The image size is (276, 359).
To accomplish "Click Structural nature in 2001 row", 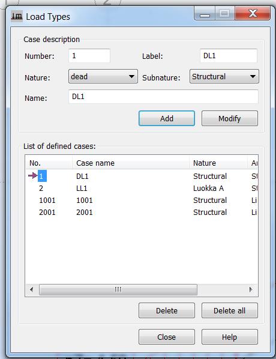I will 210,213.
